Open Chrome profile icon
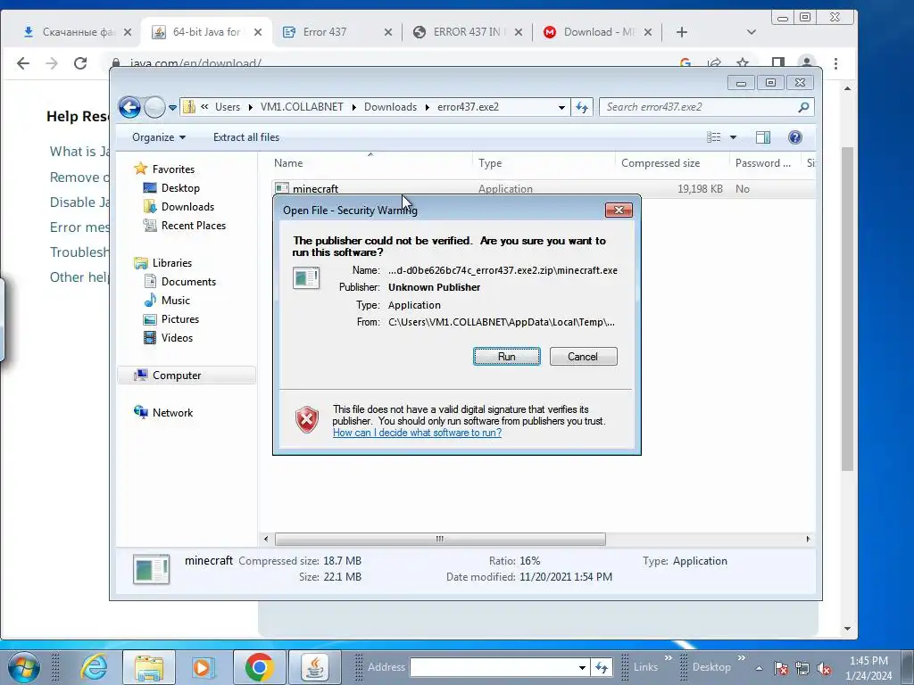914x685 pixels. pyautogui.click(x=807, y=63)
